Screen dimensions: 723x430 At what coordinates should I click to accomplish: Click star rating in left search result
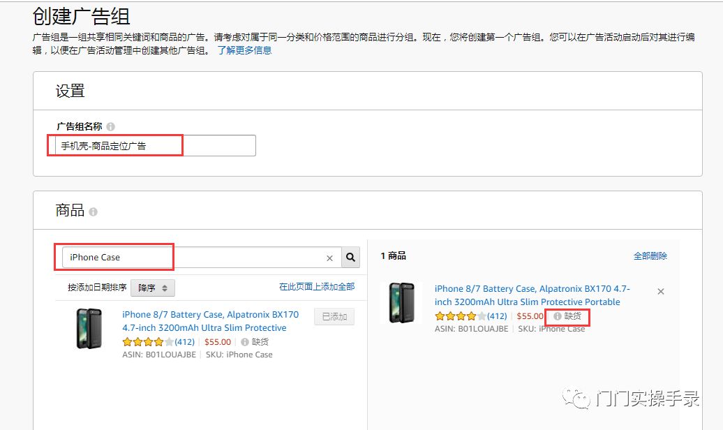(x=147, y=342)
